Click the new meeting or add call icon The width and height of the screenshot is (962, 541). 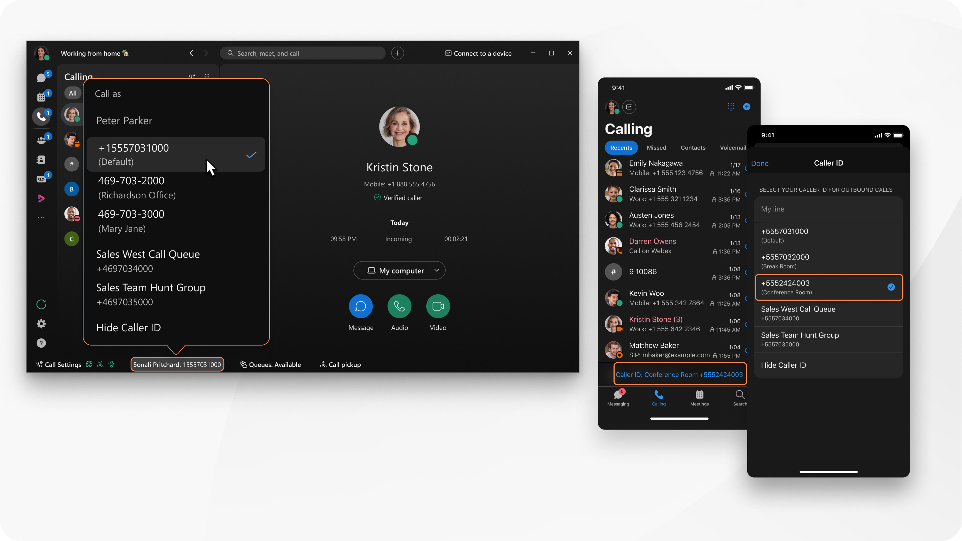pyautogui.click(x=397, y=53)
